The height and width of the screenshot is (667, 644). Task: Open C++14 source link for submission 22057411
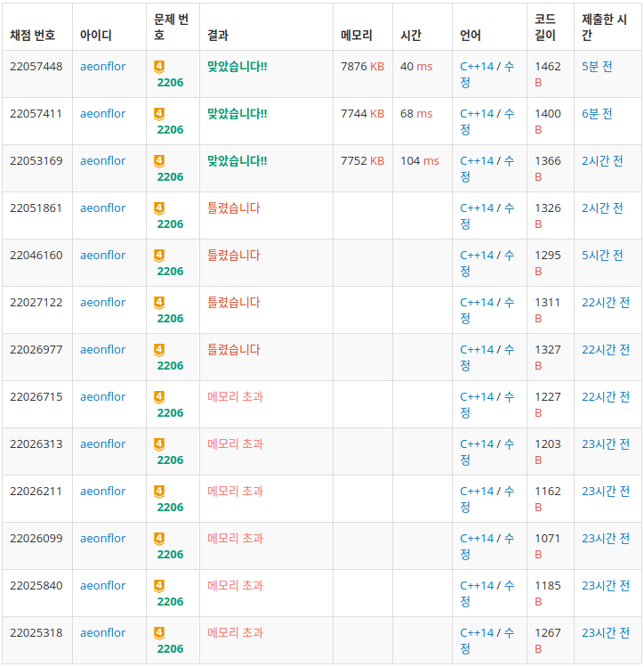477,114
